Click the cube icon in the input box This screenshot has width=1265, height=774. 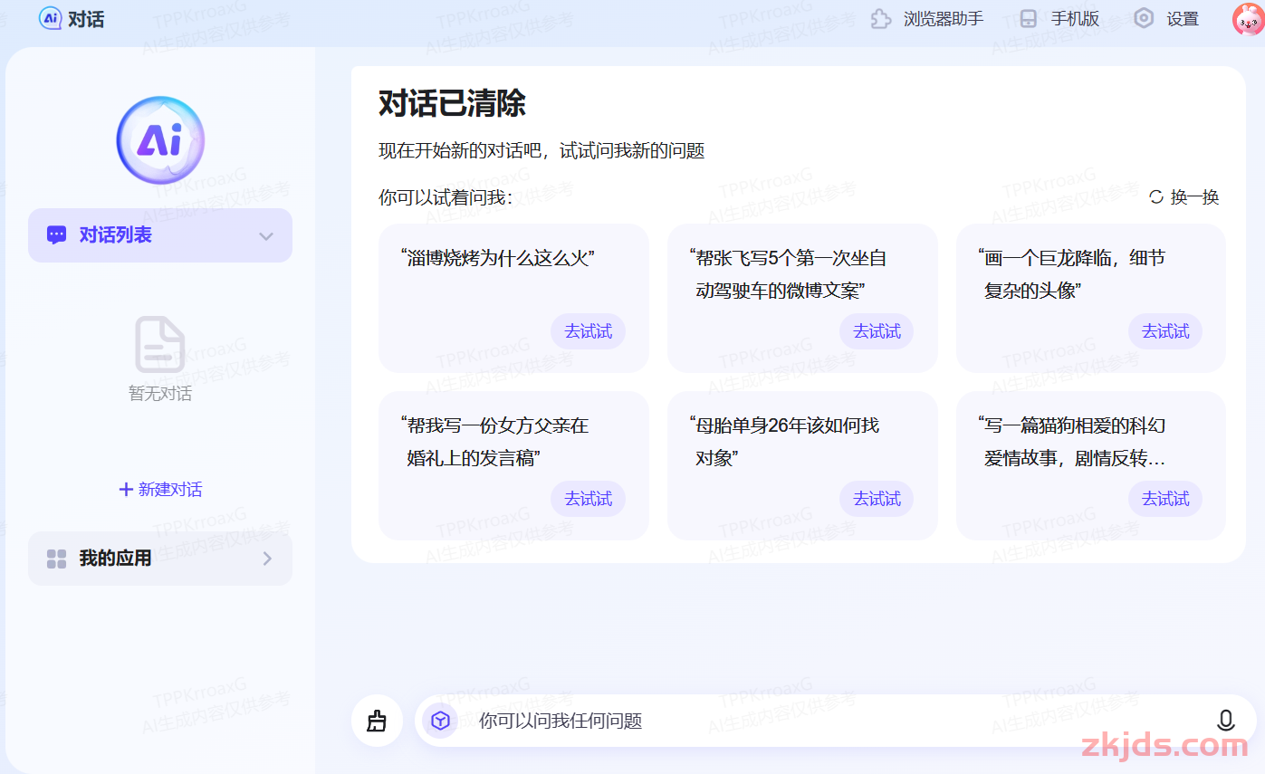440,721
